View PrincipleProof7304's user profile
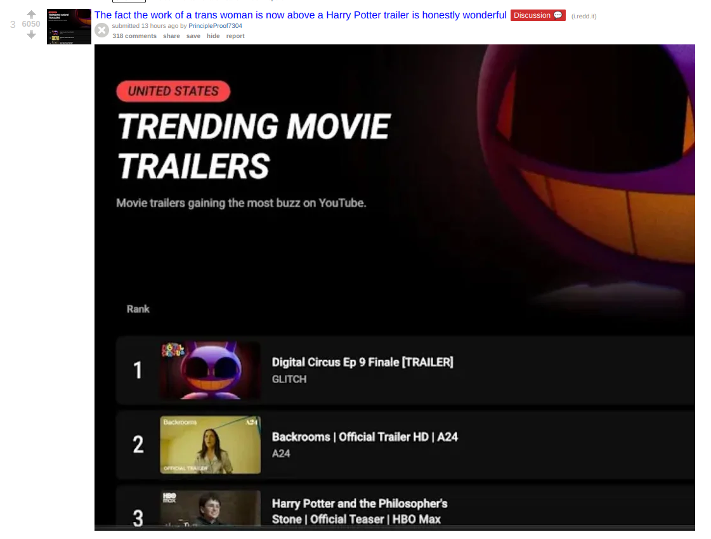The width and height of the screenshot is (711, 539). (x=215, y=26)
